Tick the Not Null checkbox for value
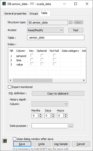 (55, 64)
